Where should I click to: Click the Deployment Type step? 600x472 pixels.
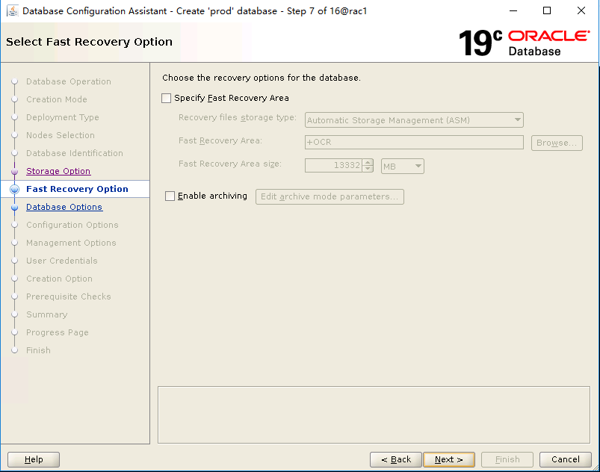pyautogui.click(x=62, y=117)
